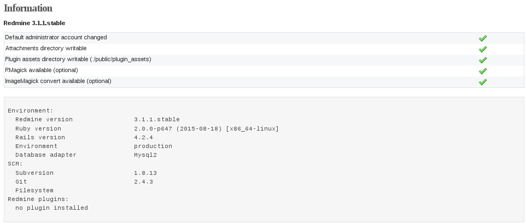The image size is (526, 224).
Task: Click the Plugin assets directory writable label
Action: coord(78,60)
